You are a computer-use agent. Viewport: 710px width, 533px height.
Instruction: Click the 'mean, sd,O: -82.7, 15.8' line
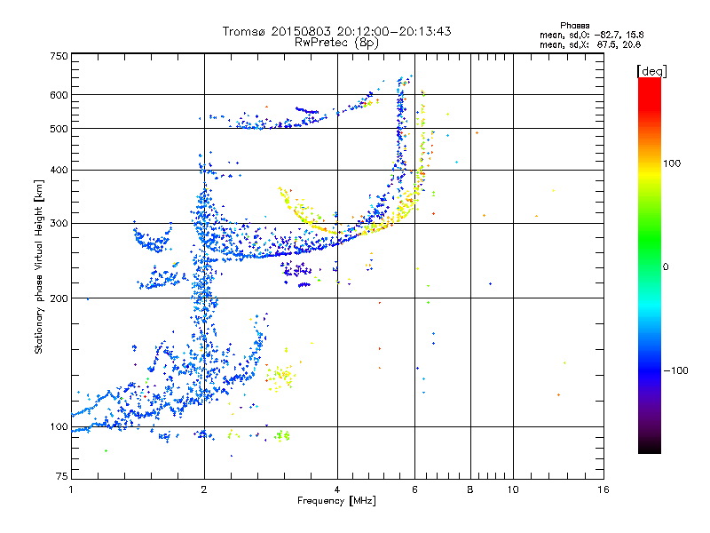click(x=591, y=35)
